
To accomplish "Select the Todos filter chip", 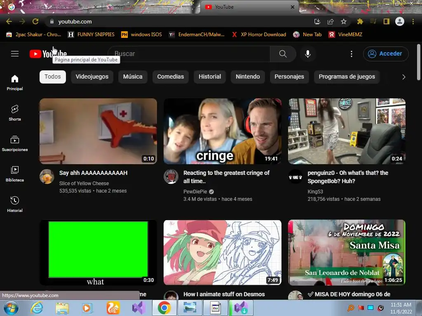I will click(53, 77).
